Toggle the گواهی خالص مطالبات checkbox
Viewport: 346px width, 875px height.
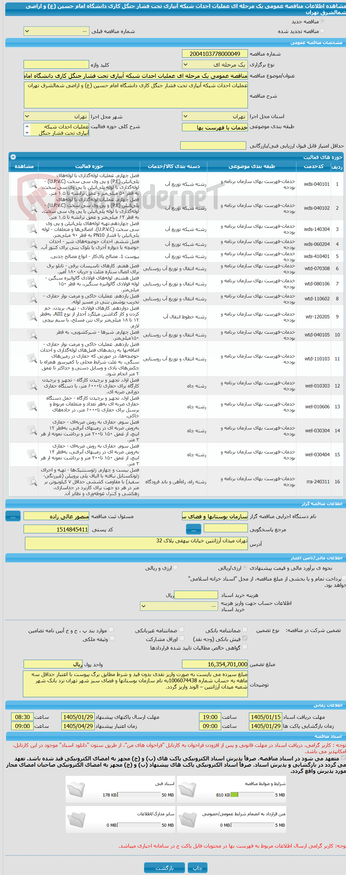[x=245, y=647]
